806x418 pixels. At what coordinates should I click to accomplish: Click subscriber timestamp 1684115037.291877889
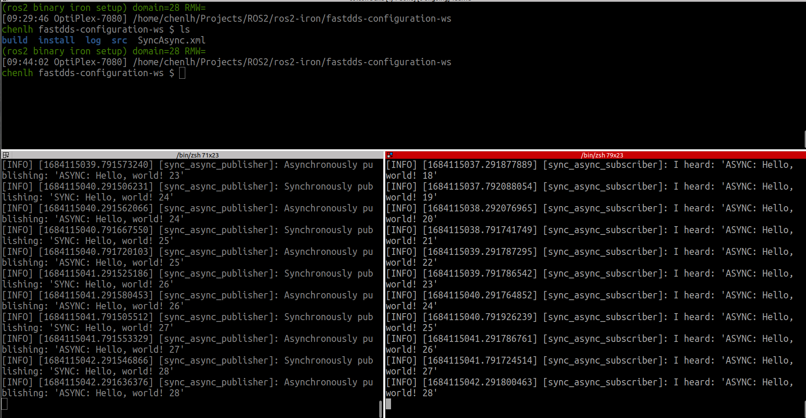pyautogui.click(x=480, y=165)
